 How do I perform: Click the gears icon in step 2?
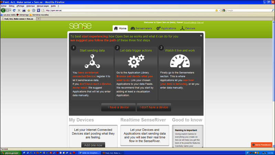136,61
